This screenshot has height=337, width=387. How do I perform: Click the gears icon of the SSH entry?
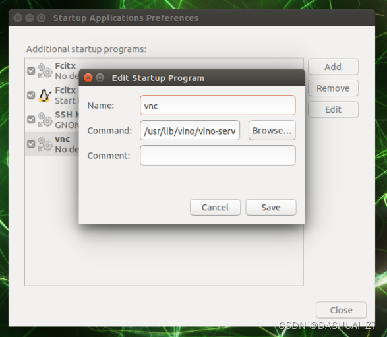point(45,119)
